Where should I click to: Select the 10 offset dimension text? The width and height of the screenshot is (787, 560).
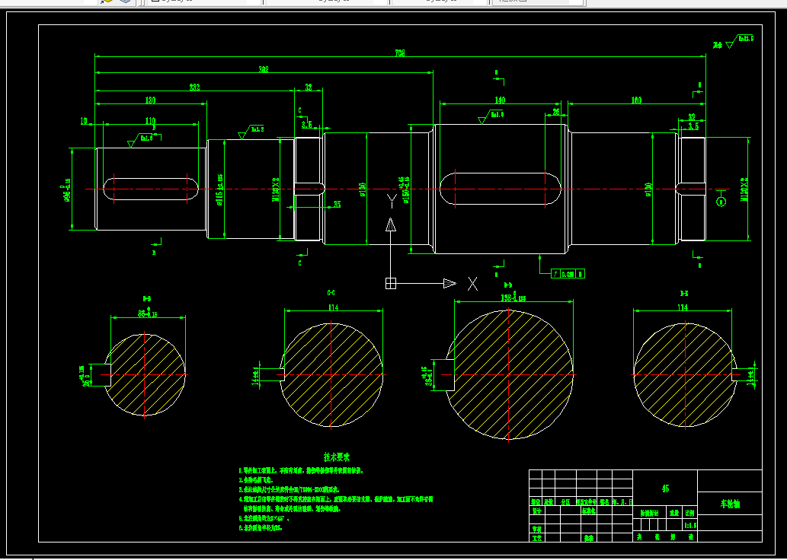[84, 121]
